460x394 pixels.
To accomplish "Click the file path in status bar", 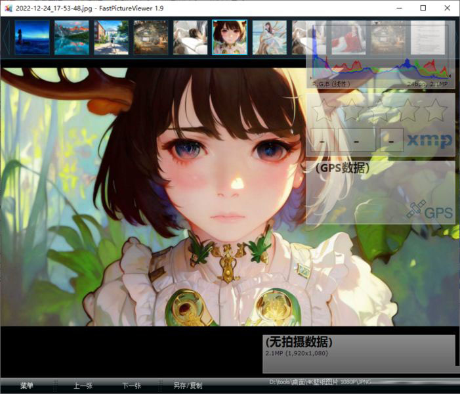I will pyautogui.click(x=320, y=382).
